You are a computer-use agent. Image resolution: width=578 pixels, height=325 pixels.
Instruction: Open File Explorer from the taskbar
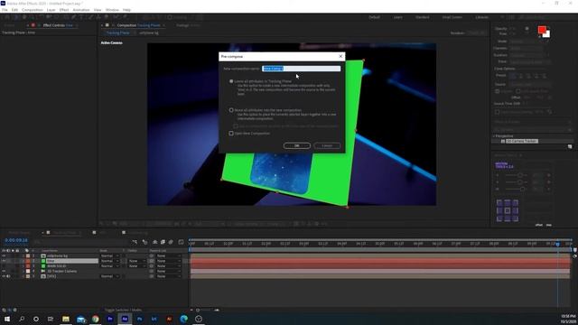tap(66, 319)
